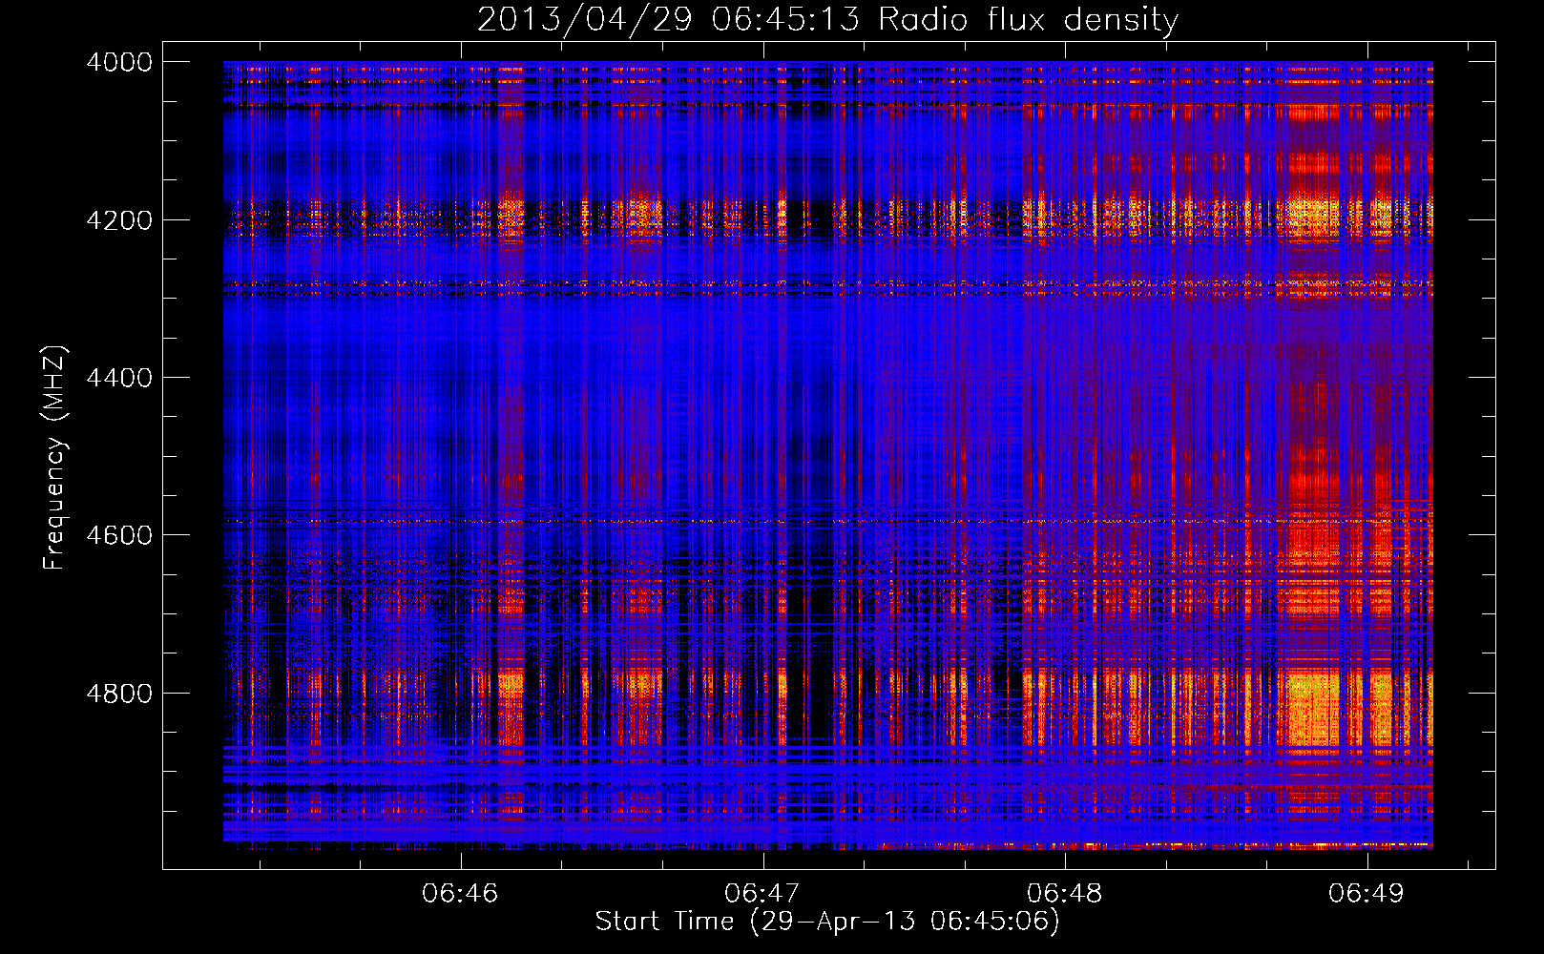Viewport: 1544px width, 954px height.
Task: Click the 4200 frequency tick label
Action: click(x=119, y=219)
